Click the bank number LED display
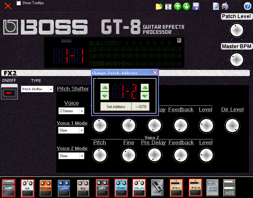Image resolution: width=253 pixels, height=198 pixels. pos(69,56)
